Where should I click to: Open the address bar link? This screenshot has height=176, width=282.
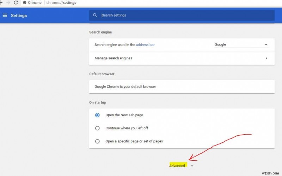(145, 45)
